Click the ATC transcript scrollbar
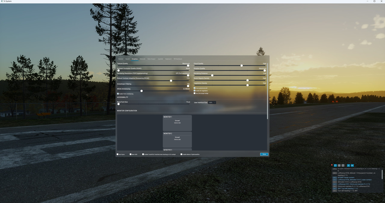Screen dimensions: 385x203 pyautogui.click(x=382, y=174)
